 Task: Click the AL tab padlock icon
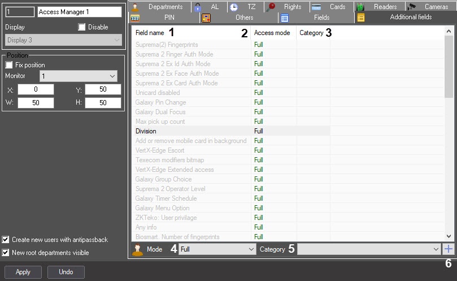click(198, 7)
